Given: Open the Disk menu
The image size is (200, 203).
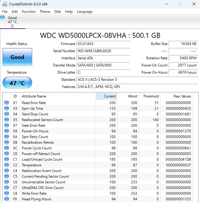Looking at the screenshot, I should [58, 12].
